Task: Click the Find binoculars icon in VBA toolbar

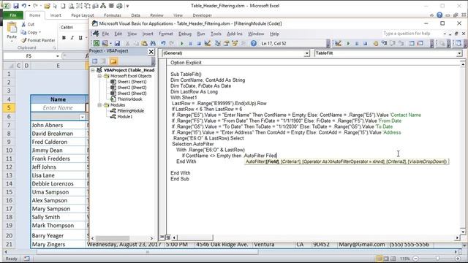Action: [x=153, y=44]
